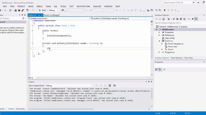
Task: Click the Toggle bookmark toolbar icon
Action: (164, 10)
